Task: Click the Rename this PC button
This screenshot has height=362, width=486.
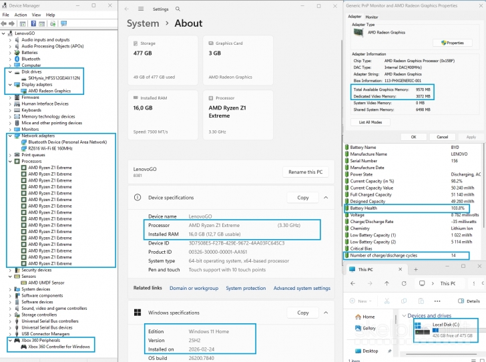Action: 306,172
